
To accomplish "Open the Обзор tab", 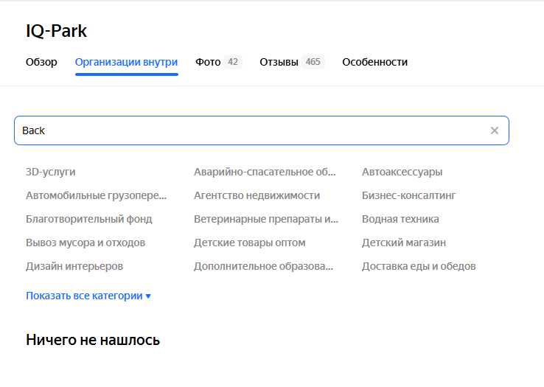I will pos(41,62).
